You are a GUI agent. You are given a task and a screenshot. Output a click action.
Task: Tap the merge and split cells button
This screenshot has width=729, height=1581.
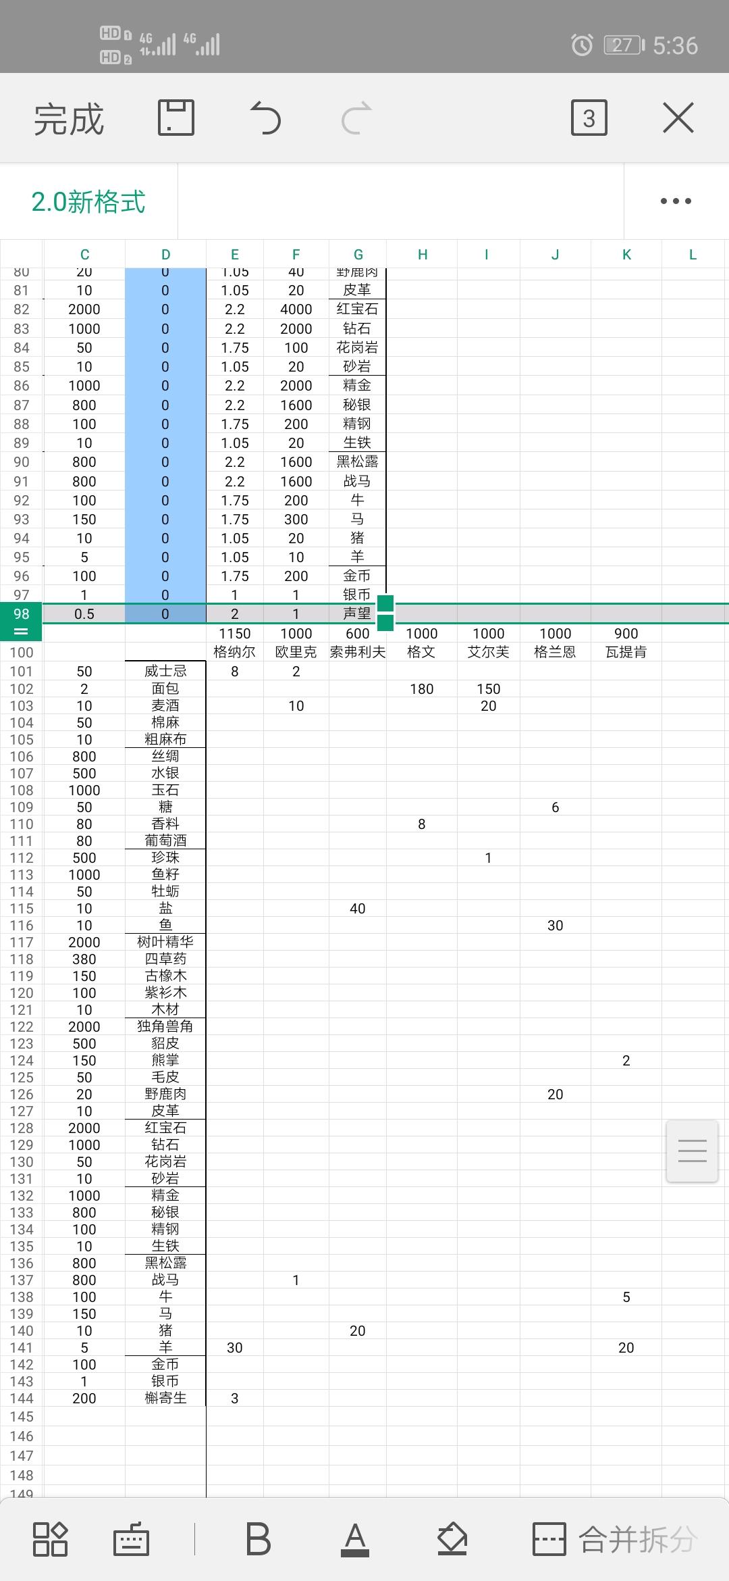pyautogui.click(x=615, y=1538)
